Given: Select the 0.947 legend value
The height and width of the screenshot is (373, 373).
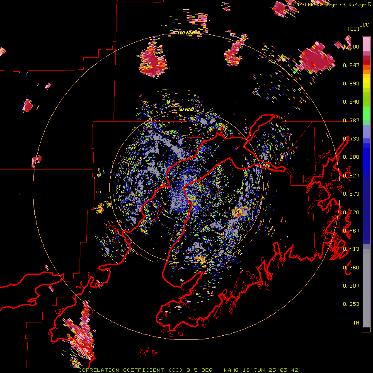Looking at the screenshot, I should click(x=351, y=65).
